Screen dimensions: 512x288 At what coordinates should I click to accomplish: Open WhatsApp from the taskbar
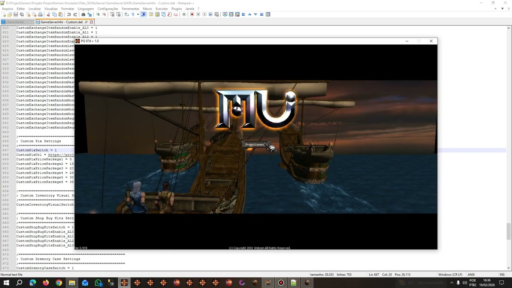[x=98, y=283]
